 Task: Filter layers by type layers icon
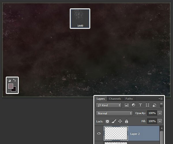click(x=140, y=105)
